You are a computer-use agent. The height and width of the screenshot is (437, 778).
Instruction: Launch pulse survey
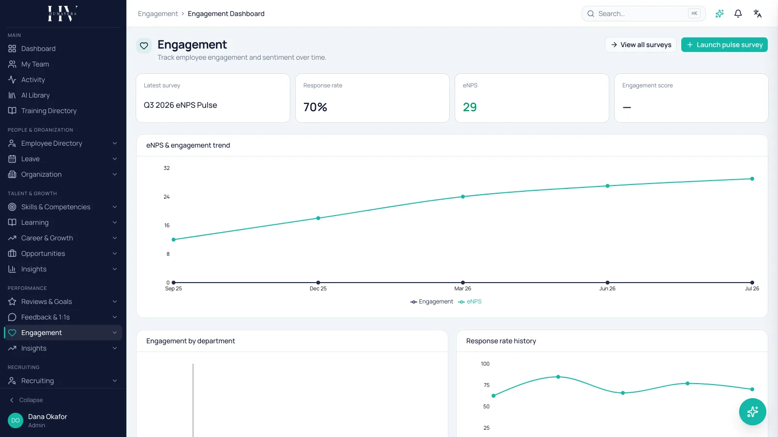click(x=725, y=45)
